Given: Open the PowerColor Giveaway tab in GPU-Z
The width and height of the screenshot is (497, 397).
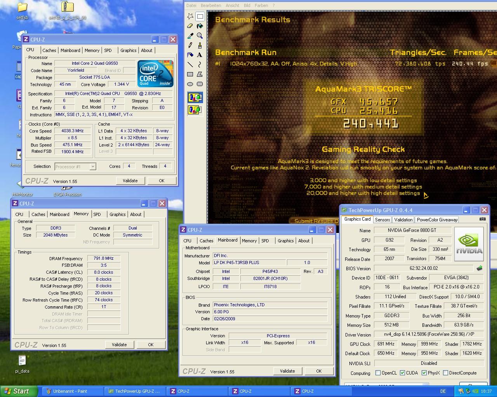Looking at the screenshot, I should pyautogui.click(x=437, y=220).
